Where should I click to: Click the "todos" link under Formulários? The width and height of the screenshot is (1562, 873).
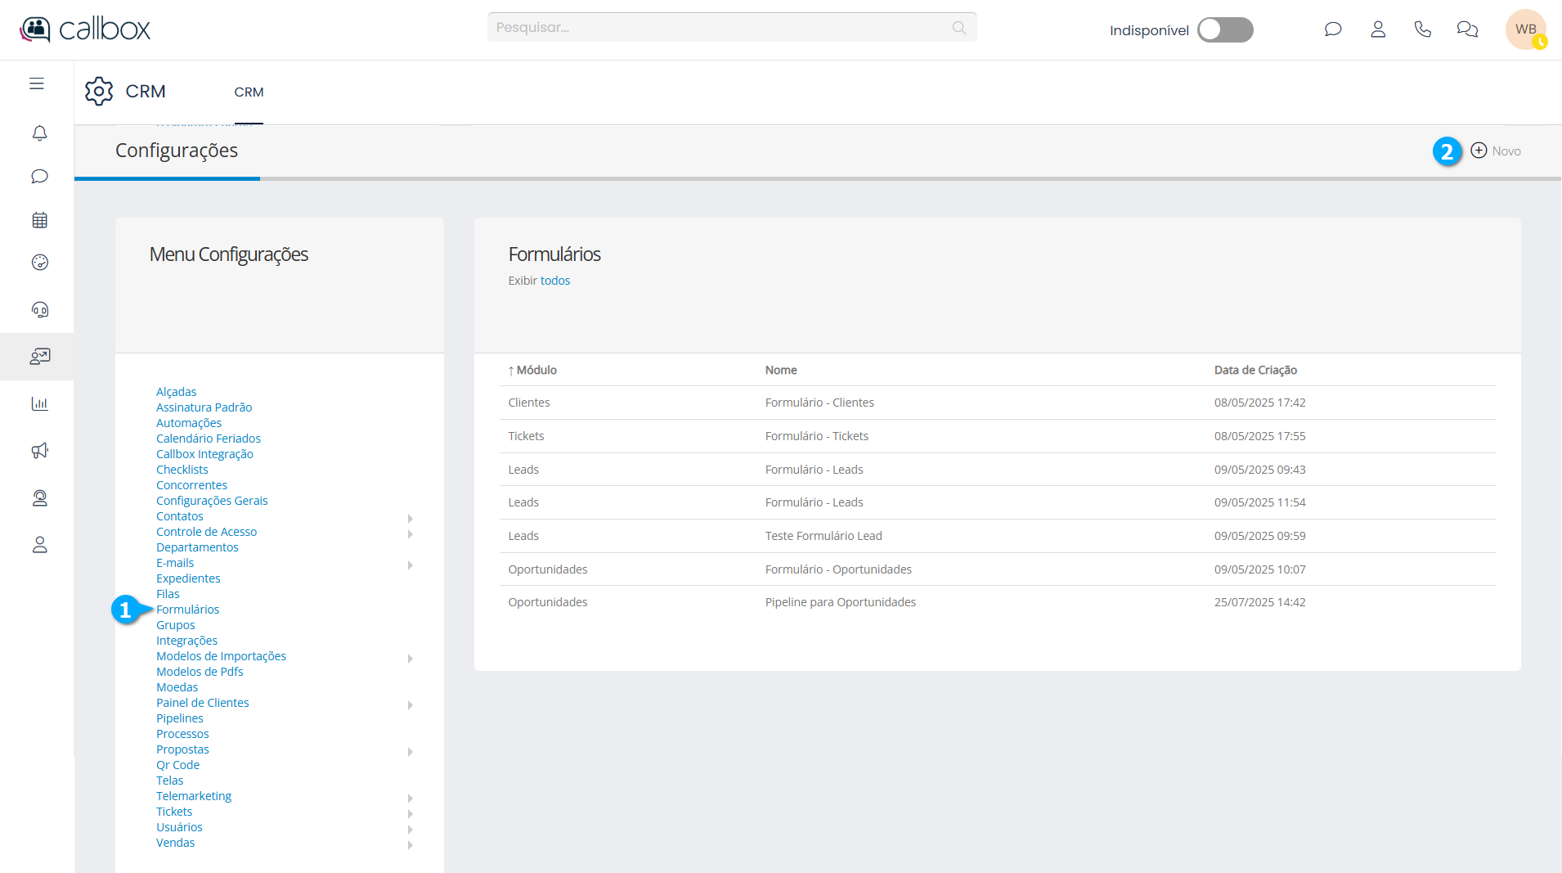(554, 281)
